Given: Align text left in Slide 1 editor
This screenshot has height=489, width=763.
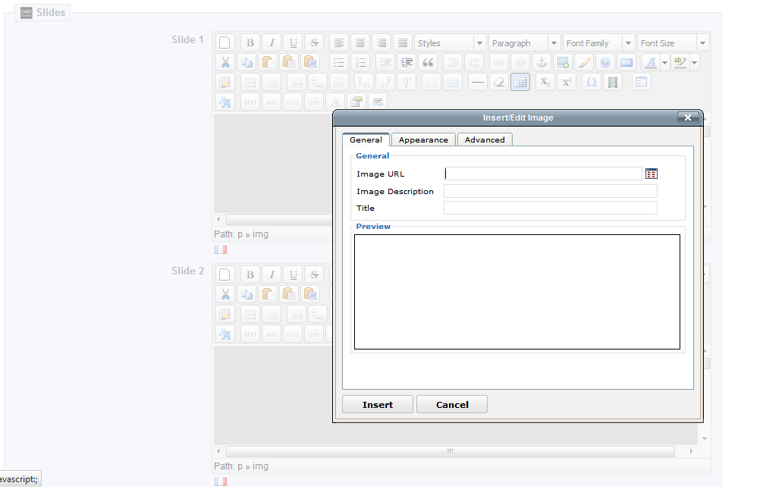Looking at the screenshot, I should point(339,42).
